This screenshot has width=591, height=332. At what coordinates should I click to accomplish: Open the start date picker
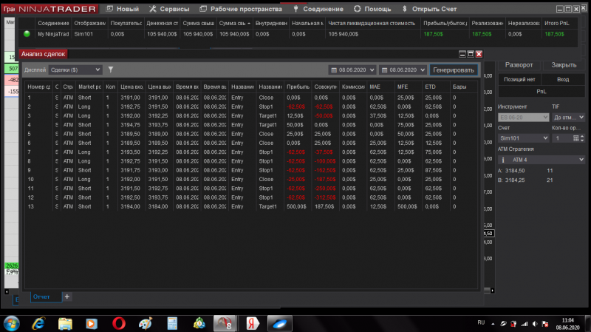[352, 70]
